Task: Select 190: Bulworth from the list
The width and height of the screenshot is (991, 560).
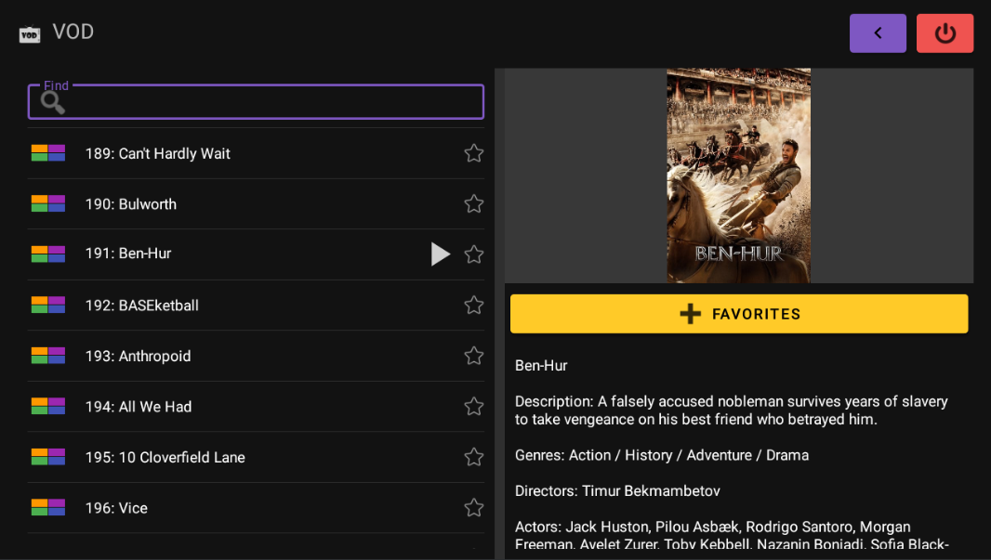Action: 131,204
